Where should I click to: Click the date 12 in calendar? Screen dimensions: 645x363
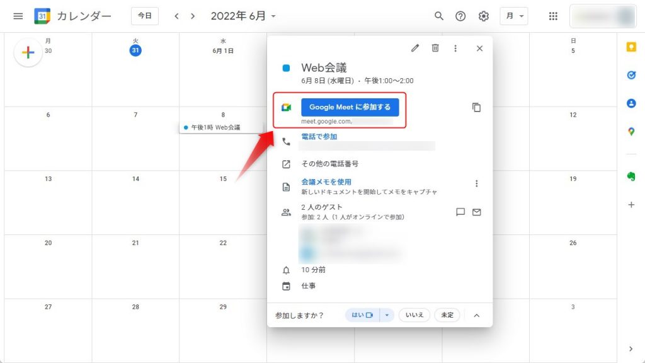coord(573,115)
